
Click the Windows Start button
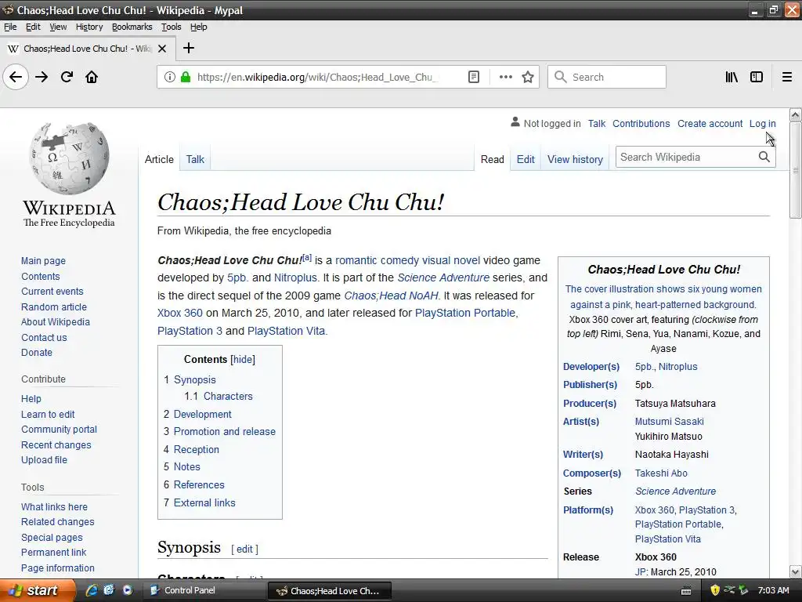click(36, 591)
